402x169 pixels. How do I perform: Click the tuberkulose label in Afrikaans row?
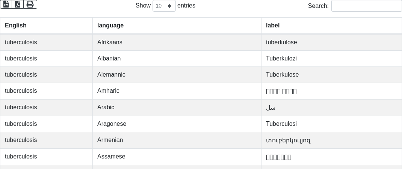[281, 42]
